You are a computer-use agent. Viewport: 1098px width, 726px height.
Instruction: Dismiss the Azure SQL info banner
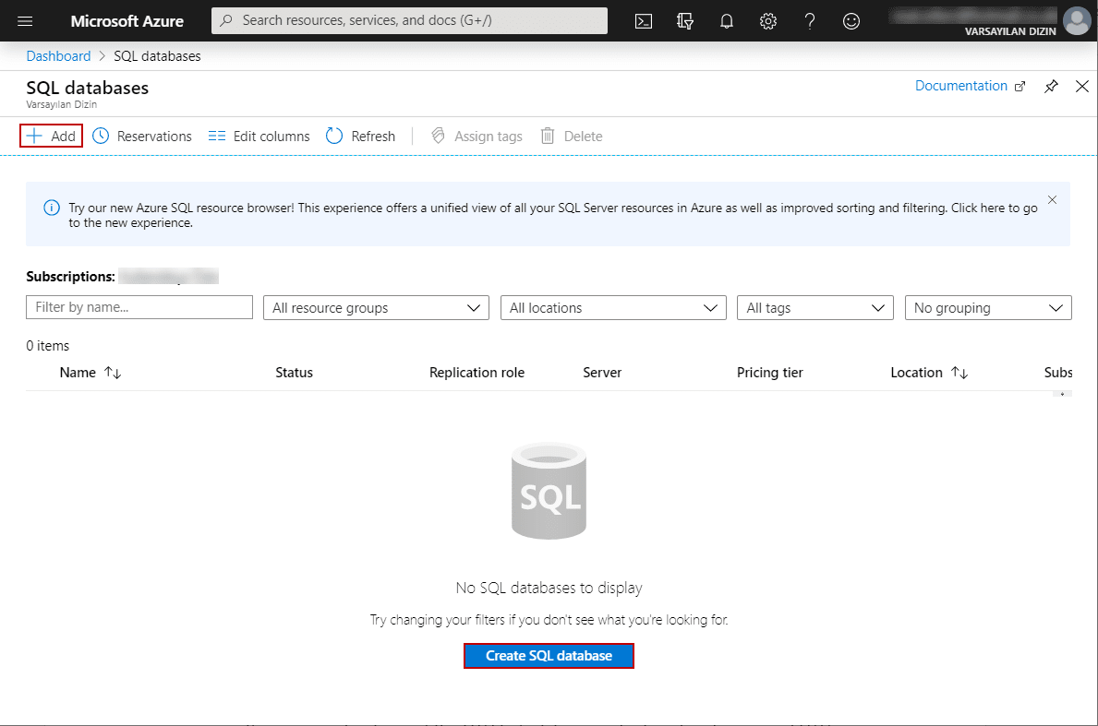1052,200
